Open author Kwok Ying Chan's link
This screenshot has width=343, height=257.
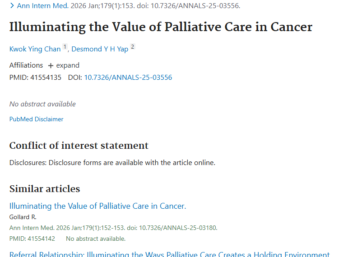point(35,49)
